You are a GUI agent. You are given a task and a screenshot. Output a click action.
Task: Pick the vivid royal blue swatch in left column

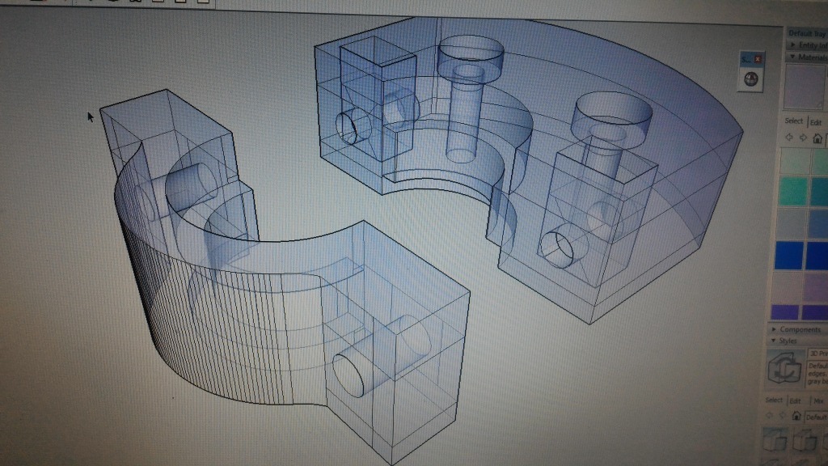click(x=789, y=255)
